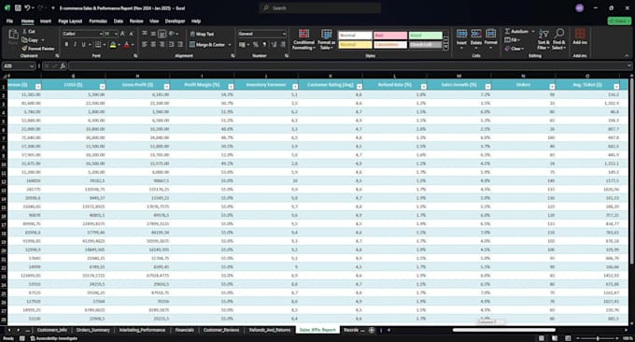
Task: Toggle Middle Align
Action: click(x=153, y=34)
